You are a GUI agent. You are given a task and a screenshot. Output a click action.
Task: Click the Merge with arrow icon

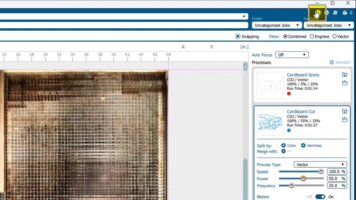tap(283, 151)
